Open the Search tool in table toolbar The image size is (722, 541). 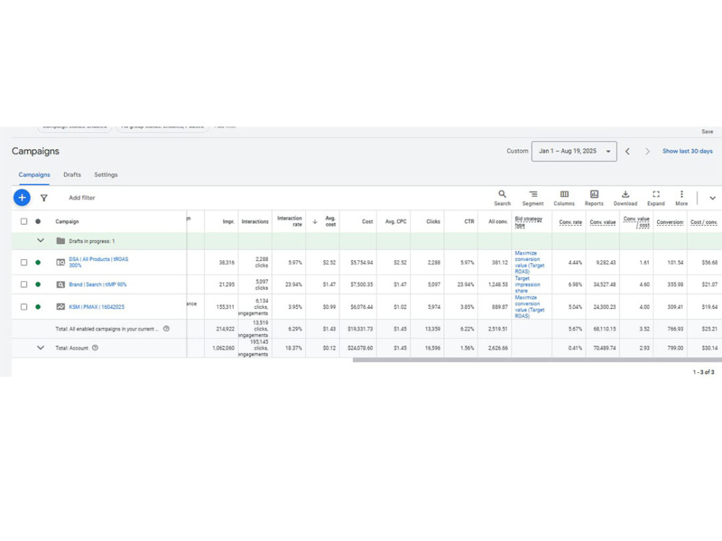click(x=503, y=198)
